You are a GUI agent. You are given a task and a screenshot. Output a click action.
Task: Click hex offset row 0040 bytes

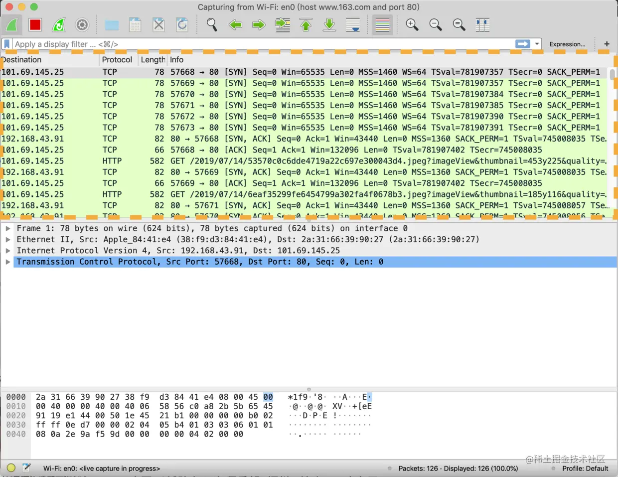point(139,434)
